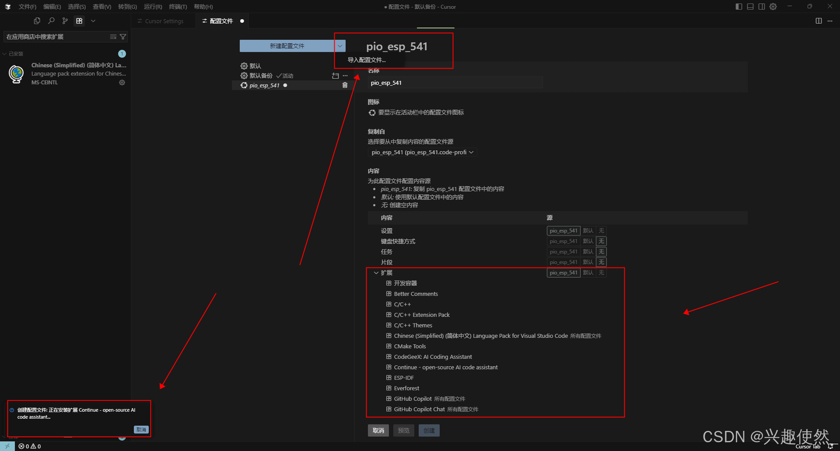Open the 运行(R) menu
Screen dimensions: 840x451
(x=153, y=7)
